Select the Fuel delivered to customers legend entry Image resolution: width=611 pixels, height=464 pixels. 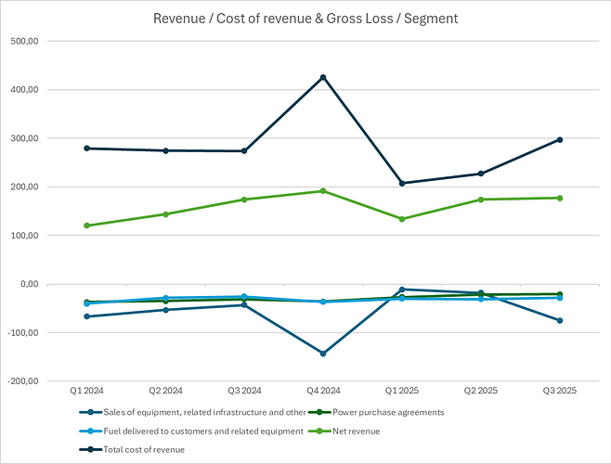(203, 431)
